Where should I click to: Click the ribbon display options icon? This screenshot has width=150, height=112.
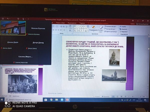click(x=133, y=21)
